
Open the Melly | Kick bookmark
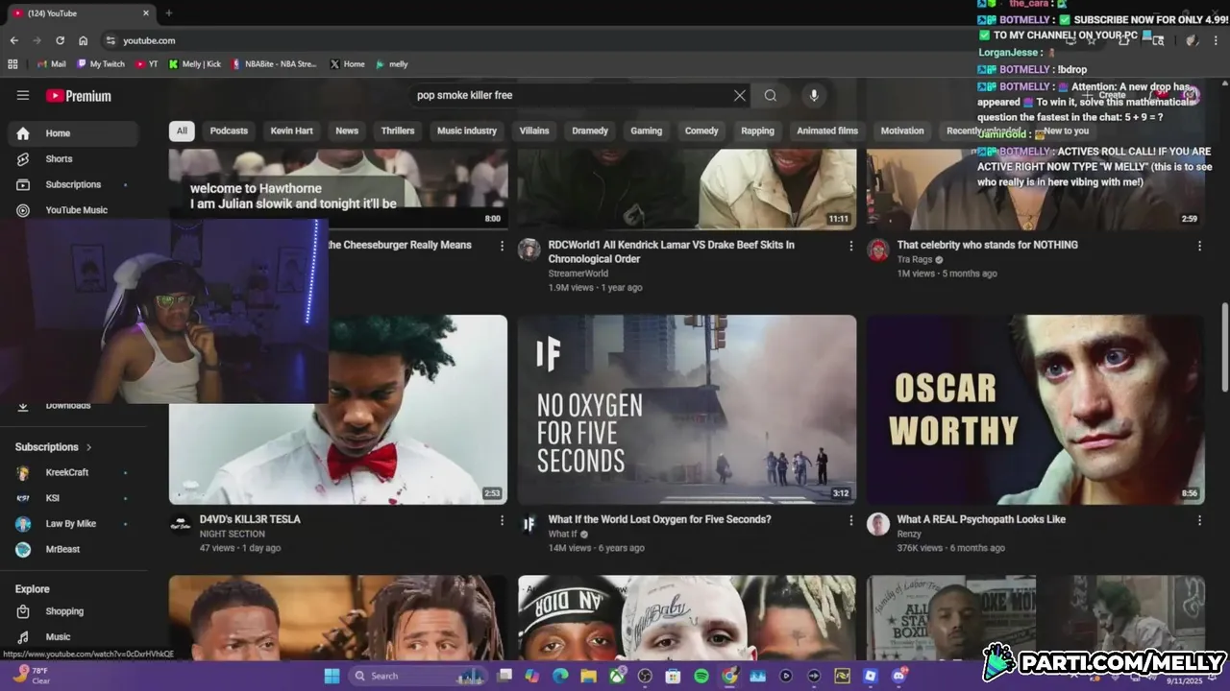pyautogui.click(x=194, y=64)
